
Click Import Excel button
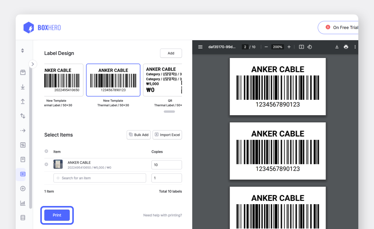pyautogui.click(x=167, y=135)
